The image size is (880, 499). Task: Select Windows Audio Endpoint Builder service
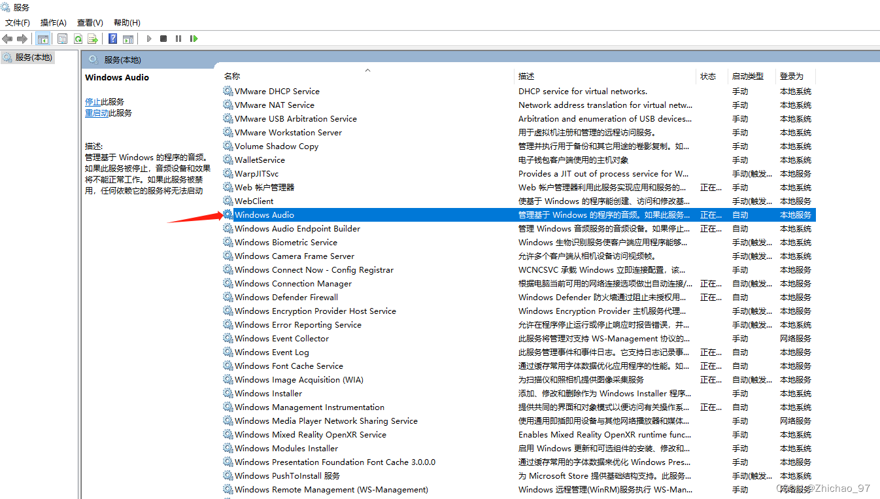[x=518, y=228]
